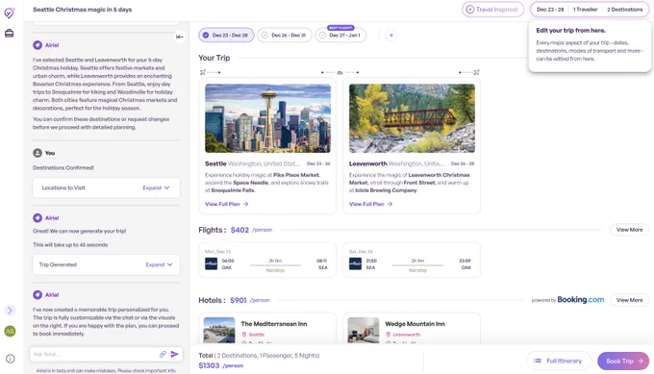The width and height of the screenshot is (654, 374).
Task: Click the Your Trip heading
Action: 214,58
